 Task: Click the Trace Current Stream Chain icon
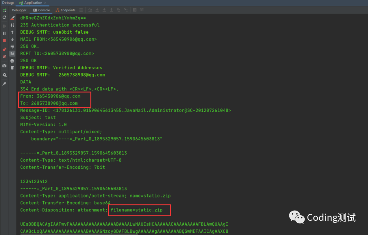(x=142, y=10)
